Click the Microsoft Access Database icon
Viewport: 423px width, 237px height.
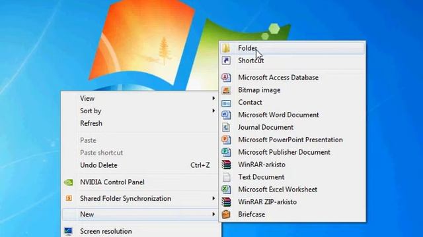pyautogui.click(x=226, y=78)
